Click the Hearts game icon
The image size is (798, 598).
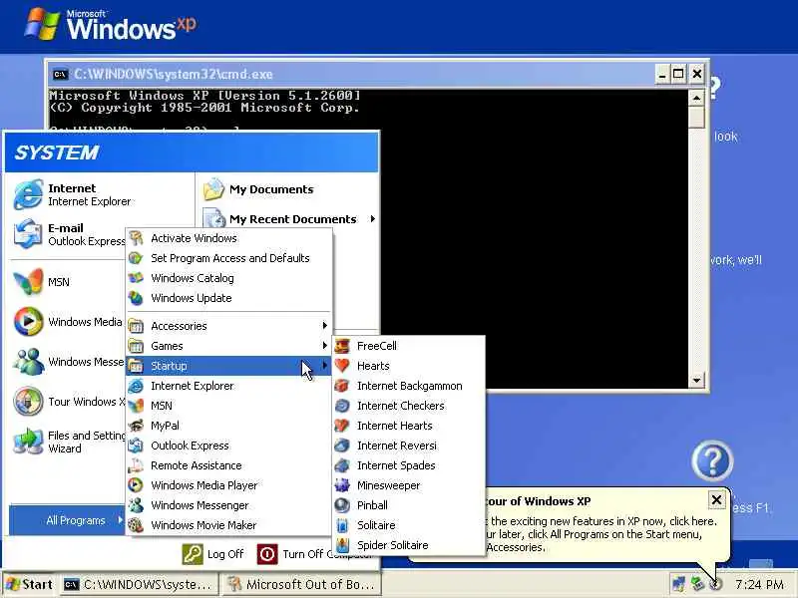pos(342,366)
